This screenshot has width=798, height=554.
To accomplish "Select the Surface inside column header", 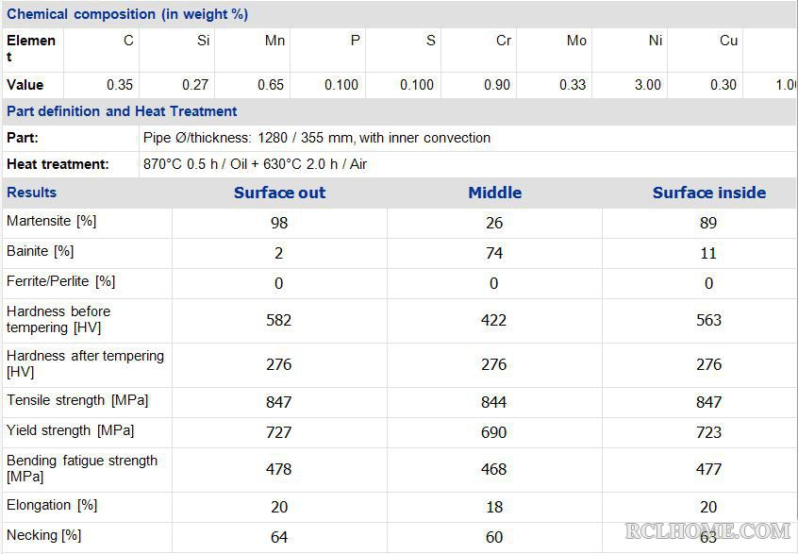I will [x=709, y=193].
